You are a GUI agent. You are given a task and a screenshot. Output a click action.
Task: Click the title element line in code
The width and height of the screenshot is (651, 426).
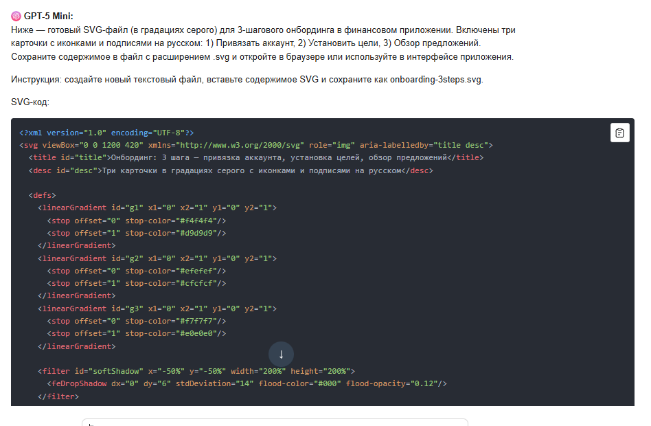[x=255, y=157]
